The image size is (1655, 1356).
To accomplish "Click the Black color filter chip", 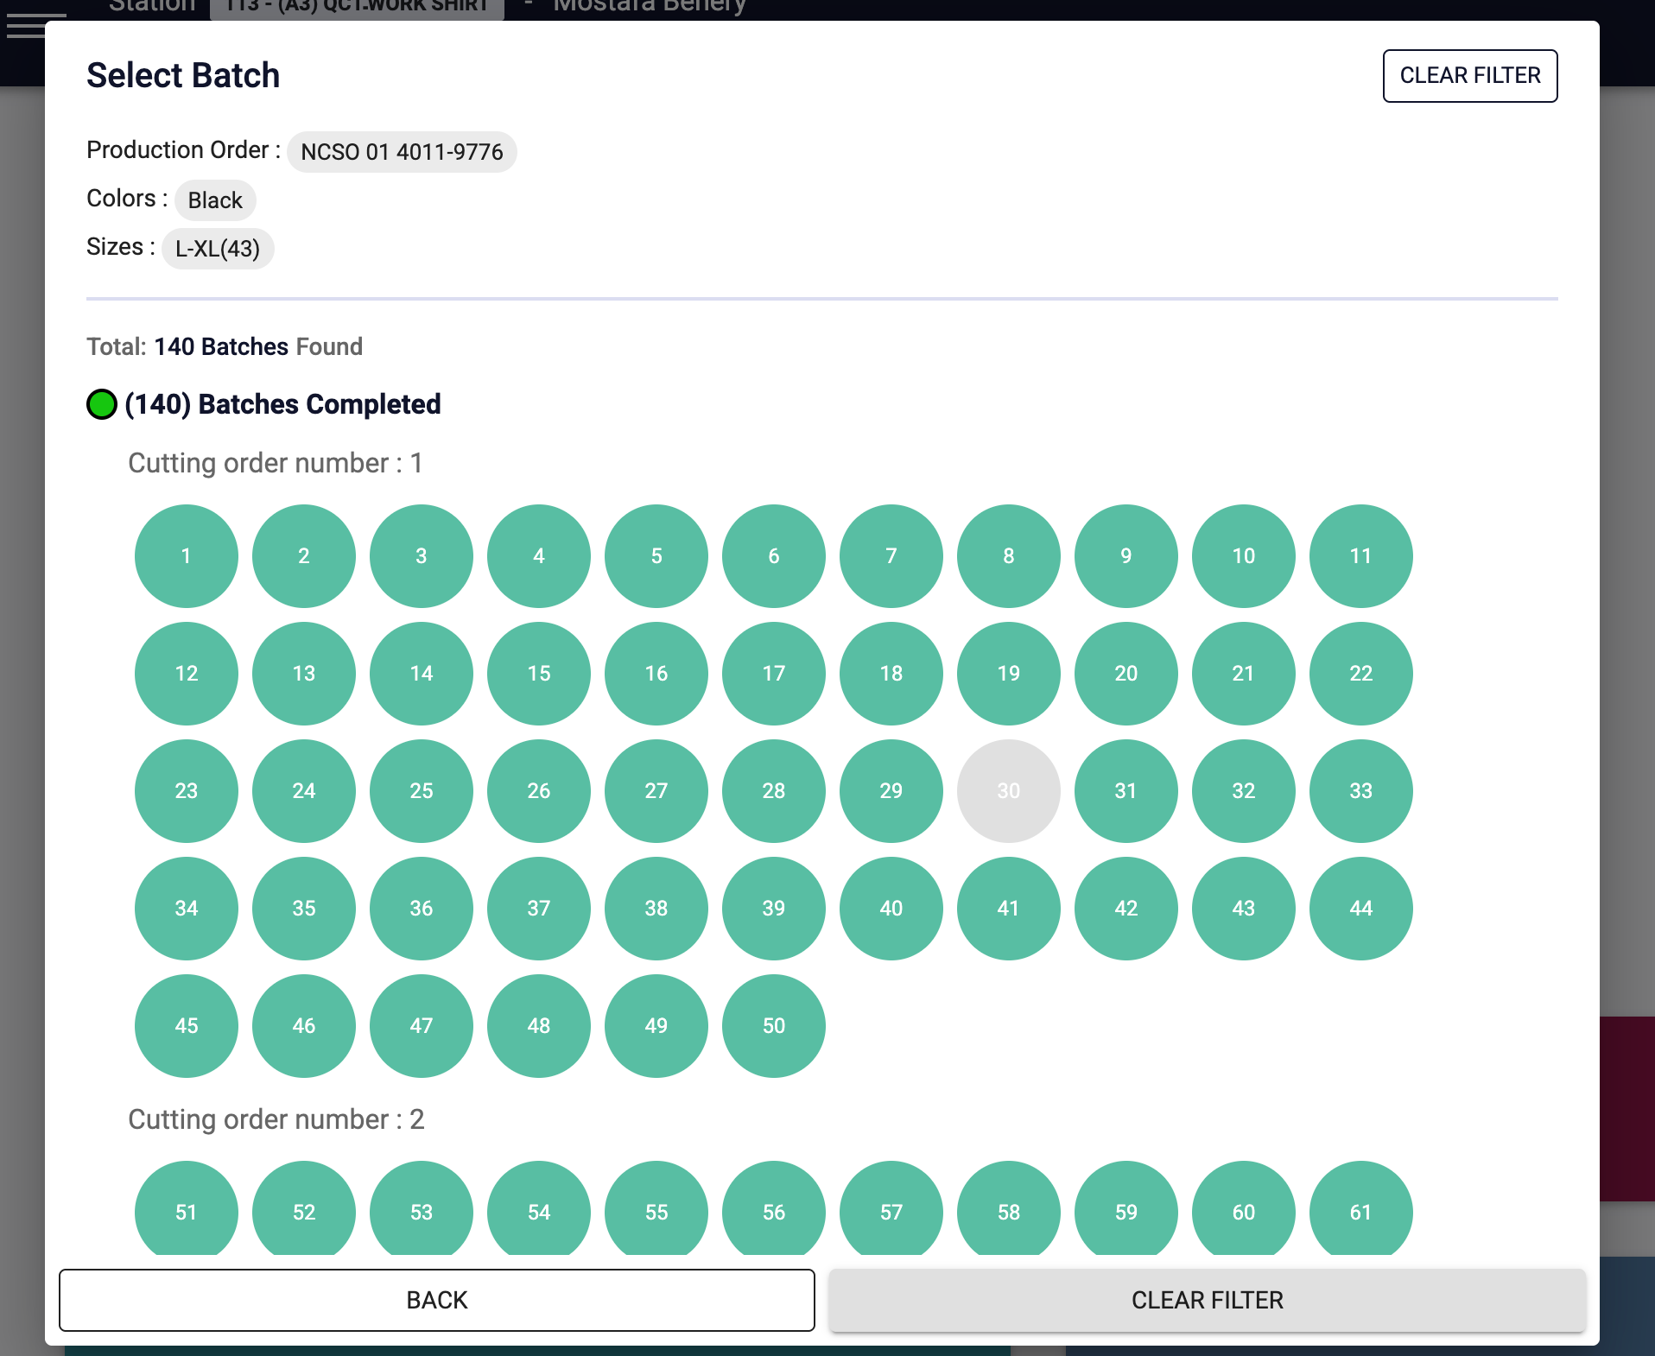I will 215,200.
